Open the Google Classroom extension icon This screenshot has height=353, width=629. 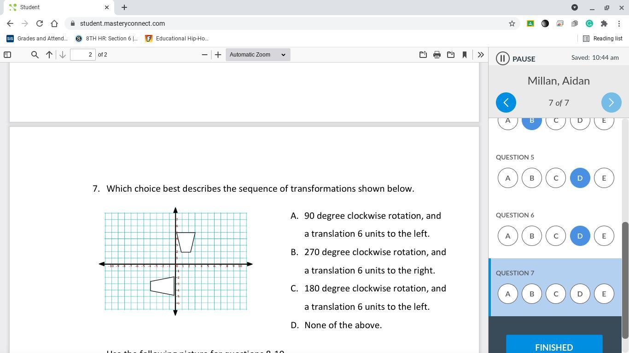(530, 23)
